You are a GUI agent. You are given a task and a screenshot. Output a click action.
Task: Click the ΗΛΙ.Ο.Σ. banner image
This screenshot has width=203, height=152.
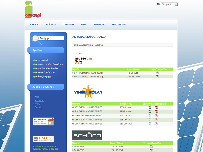(x=43, y=139)
